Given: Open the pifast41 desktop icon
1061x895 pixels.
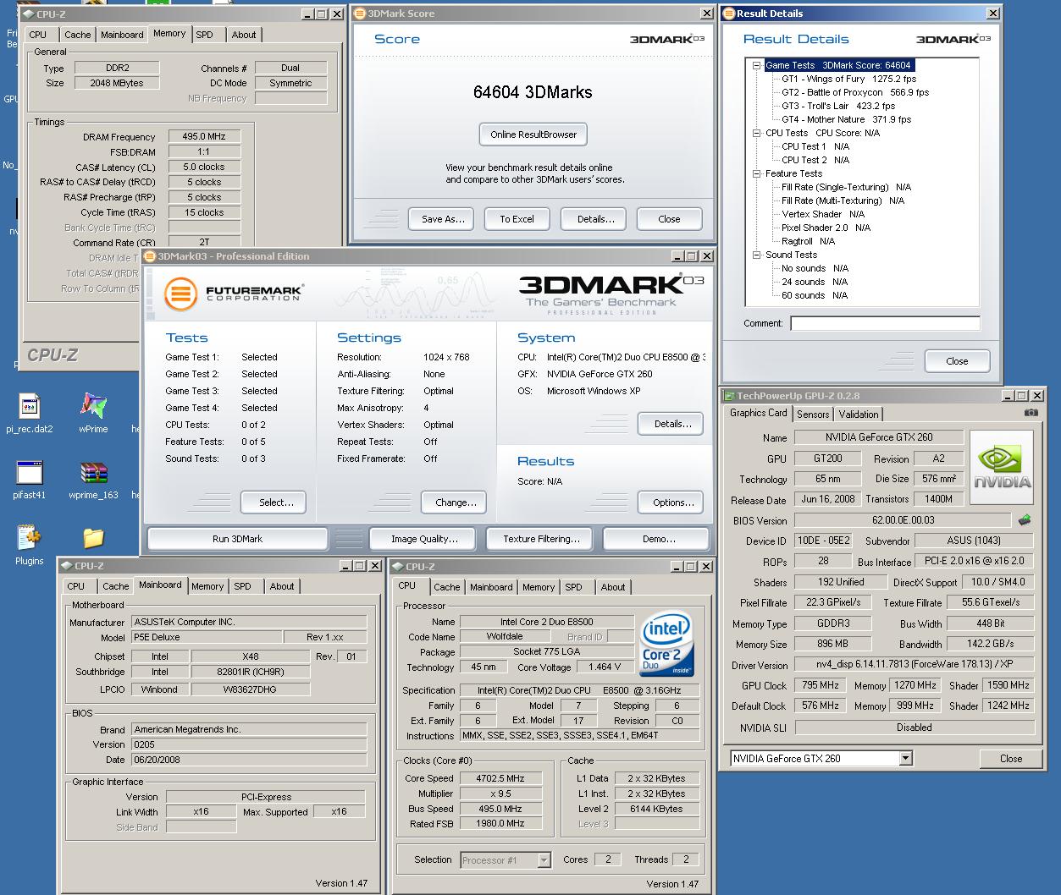Looking at the screenshot, I should (x=29, y=474).
